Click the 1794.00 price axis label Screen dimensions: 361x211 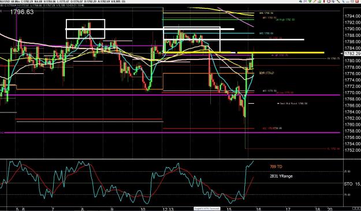[x=352, y=16]
